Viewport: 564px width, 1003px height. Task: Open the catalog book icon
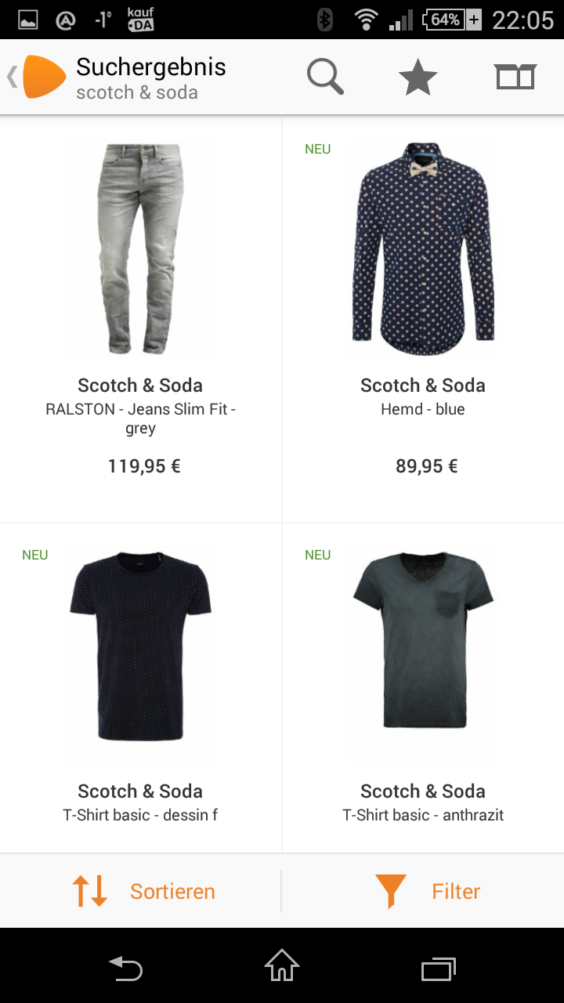coord(515,77)
